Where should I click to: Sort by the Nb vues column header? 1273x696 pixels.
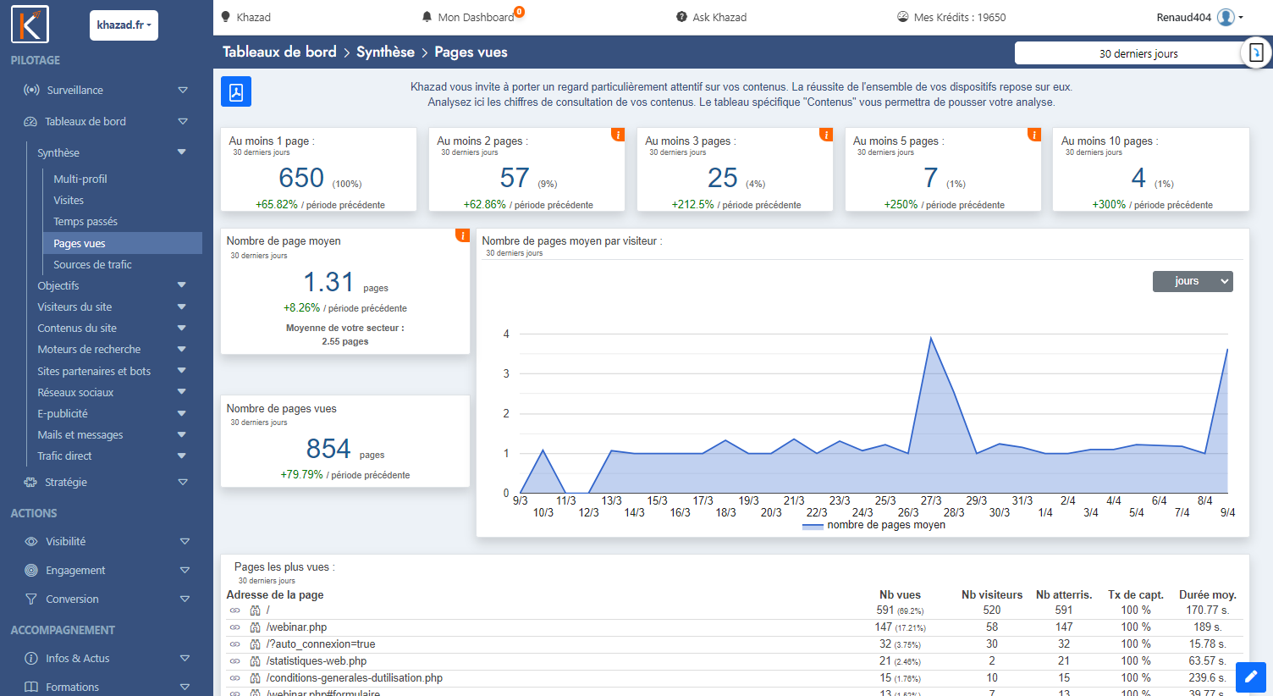point(900,594)
